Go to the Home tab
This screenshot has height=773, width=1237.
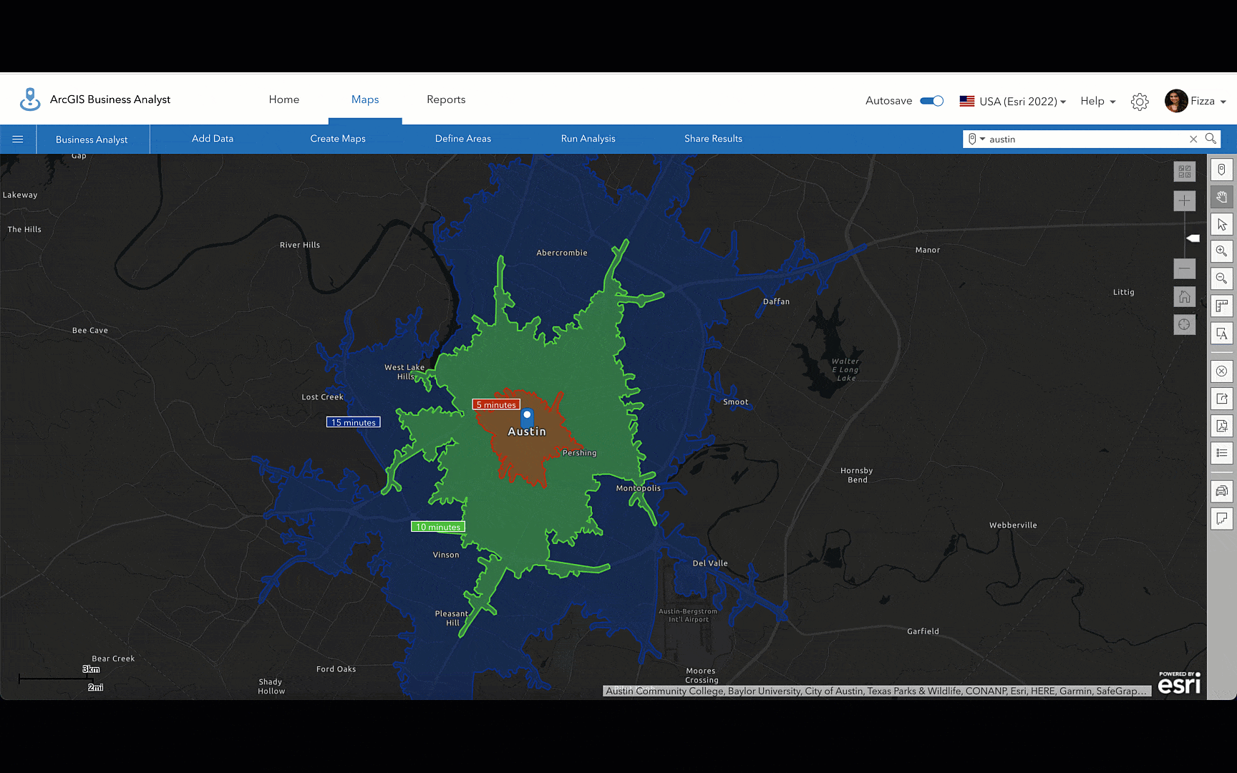[x=284, y=99]
